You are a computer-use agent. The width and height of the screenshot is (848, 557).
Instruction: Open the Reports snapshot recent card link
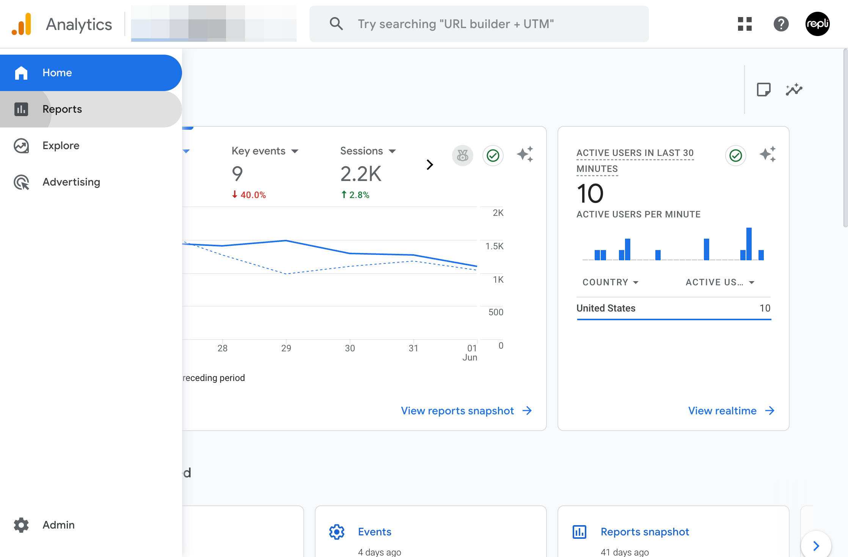pos(645,532)
